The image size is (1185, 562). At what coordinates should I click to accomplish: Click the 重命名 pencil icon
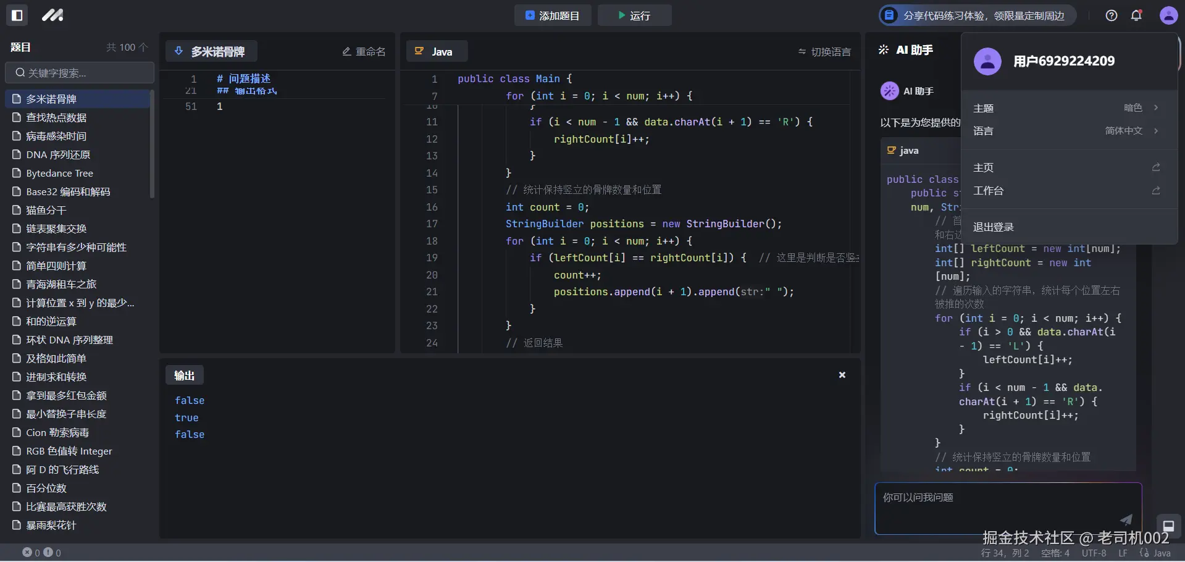pos(347,51)
